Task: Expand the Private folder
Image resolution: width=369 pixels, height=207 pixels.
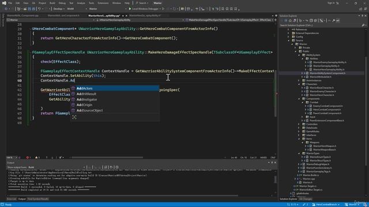Action: 296,48
